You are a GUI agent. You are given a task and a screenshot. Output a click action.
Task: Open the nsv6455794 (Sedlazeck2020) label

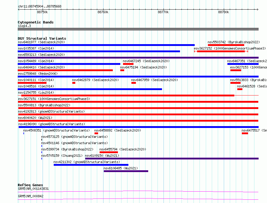tap(123, 149)
